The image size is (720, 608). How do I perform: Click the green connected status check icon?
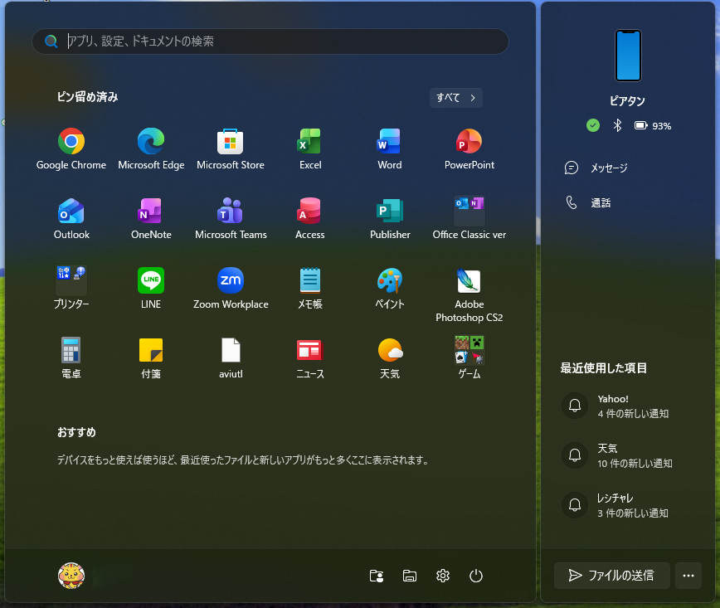click(593, 125)
